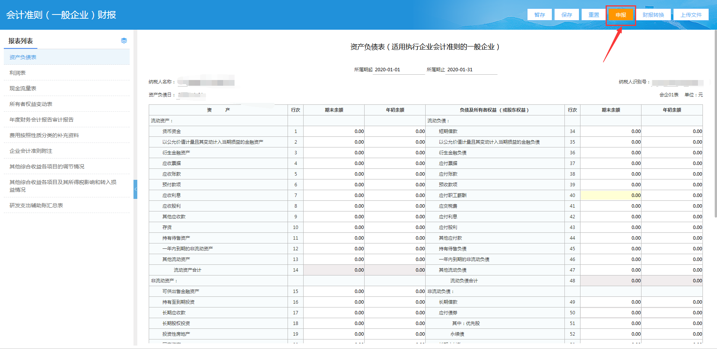Image resolution: width=717 pixels, height=349 pixels.
Task: Switch to 现金流量表 in sidebar
Action: click(23, 88)
